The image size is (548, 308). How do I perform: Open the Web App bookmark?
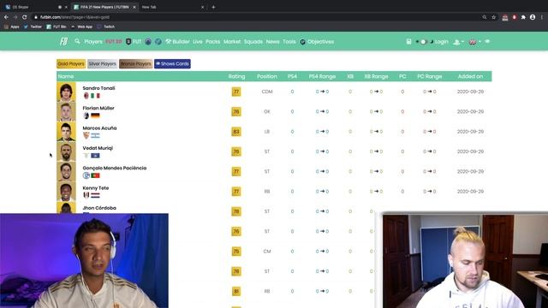click(82, 27)
